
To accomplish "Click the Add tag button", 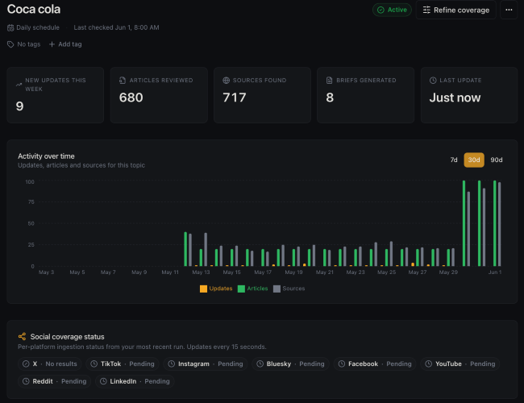I will 65,44.
